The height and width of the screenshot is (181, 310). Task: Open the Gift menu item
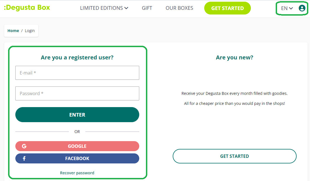point(147,8)
